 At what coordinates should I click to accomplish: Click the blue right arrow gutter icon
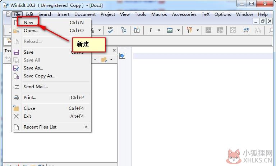coord(122,56)
